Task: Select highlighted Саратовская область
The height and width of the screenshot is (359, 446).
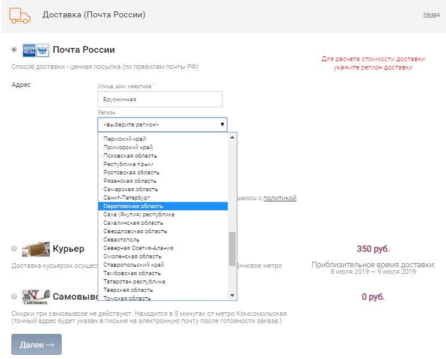Action: coord(162,206)
